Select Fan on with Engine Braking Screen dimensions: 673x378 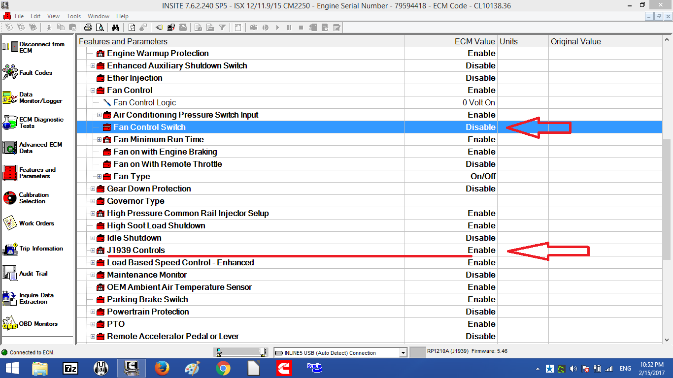165,152
